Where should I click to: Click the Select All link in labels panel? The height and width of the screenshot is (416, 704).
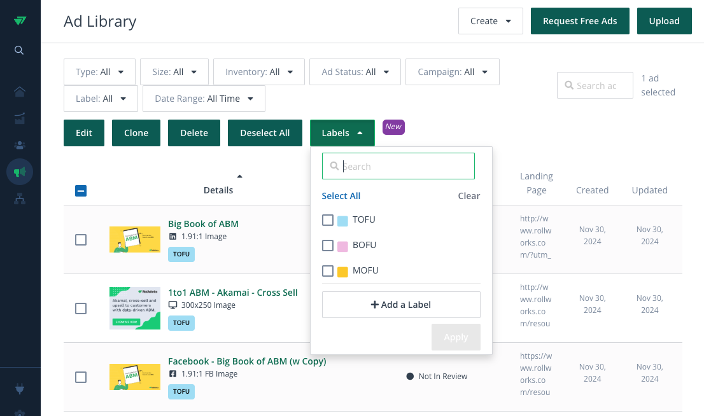(x=341, y=196)
